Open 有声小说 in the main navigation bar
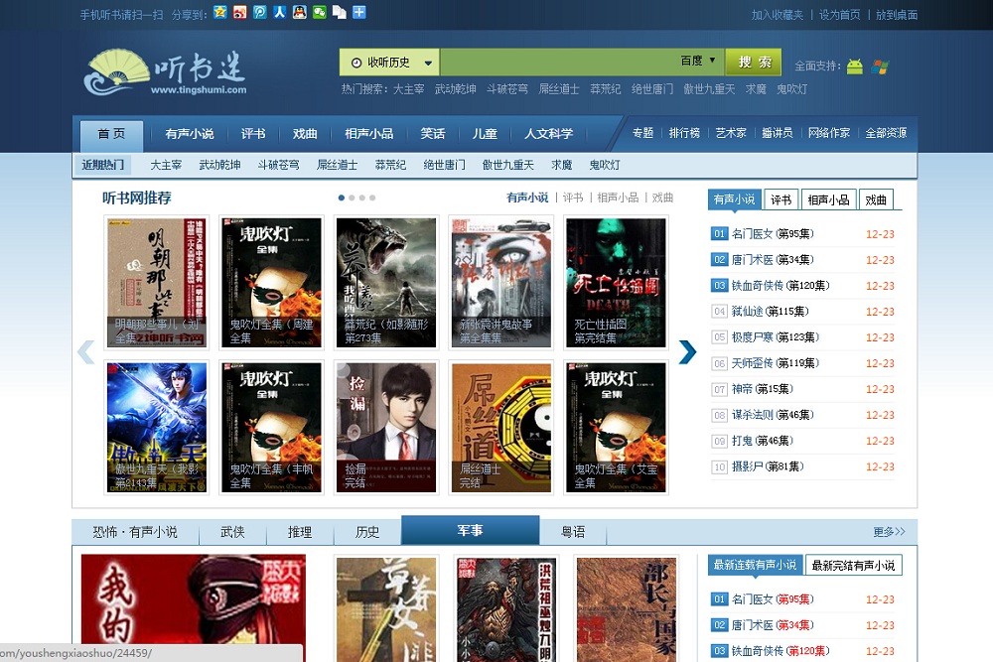 190,134
